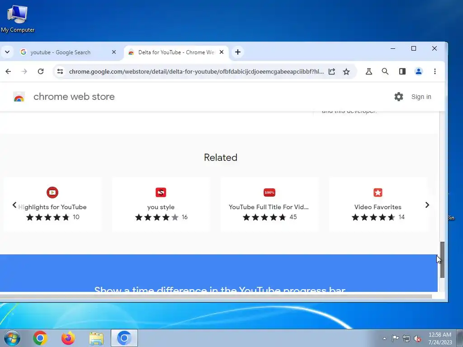Viewport: 463px width, 347px height.
Task: Open the Chrome profile avatar
Action: (x=419, y=71)
